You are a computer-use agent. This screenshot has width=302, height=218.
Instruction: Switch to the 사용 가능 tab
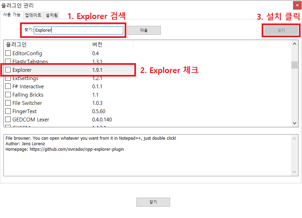tap(11, 15)
